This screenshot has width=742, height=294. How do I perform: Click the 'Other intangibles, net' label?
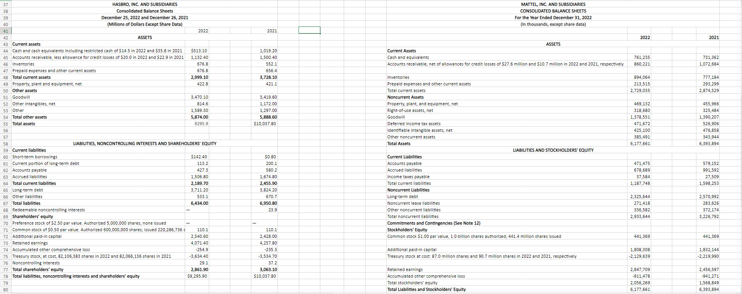coord(34,104)
